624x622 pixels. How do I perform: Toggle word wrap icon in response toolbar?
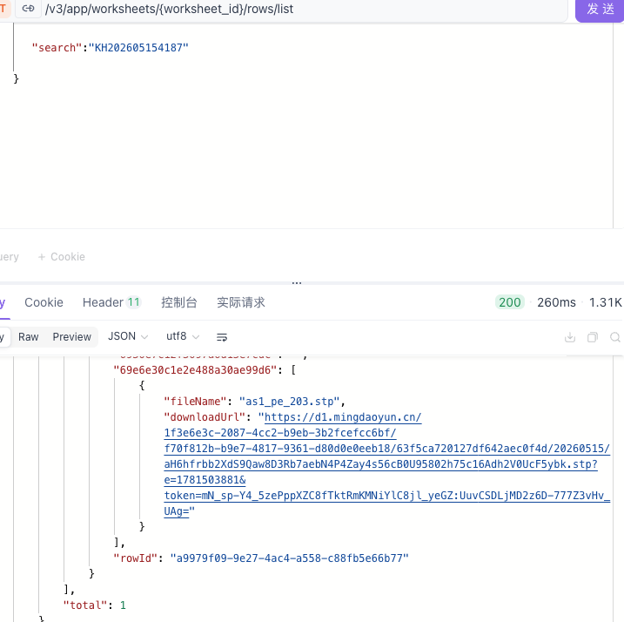(x=222, y=337)
